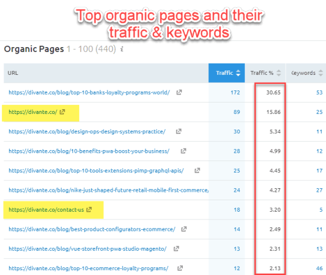Image resolution: width=326 pixels, height=275 pixels.
Task: Click traffic percent value 2.13
Action: point(275,268)
